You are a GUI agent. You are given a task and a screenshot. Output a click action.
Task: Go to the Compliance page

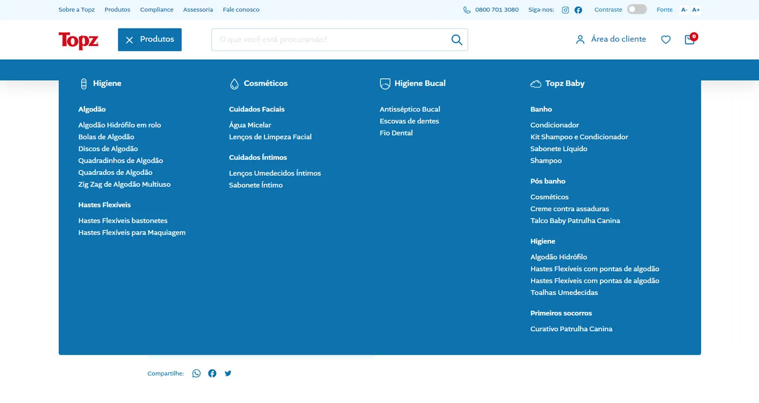(x=157, y=9)
